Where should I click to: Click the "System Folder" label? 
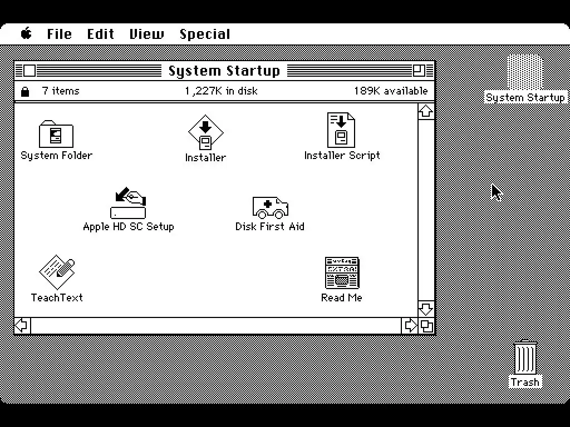[57, 156]
